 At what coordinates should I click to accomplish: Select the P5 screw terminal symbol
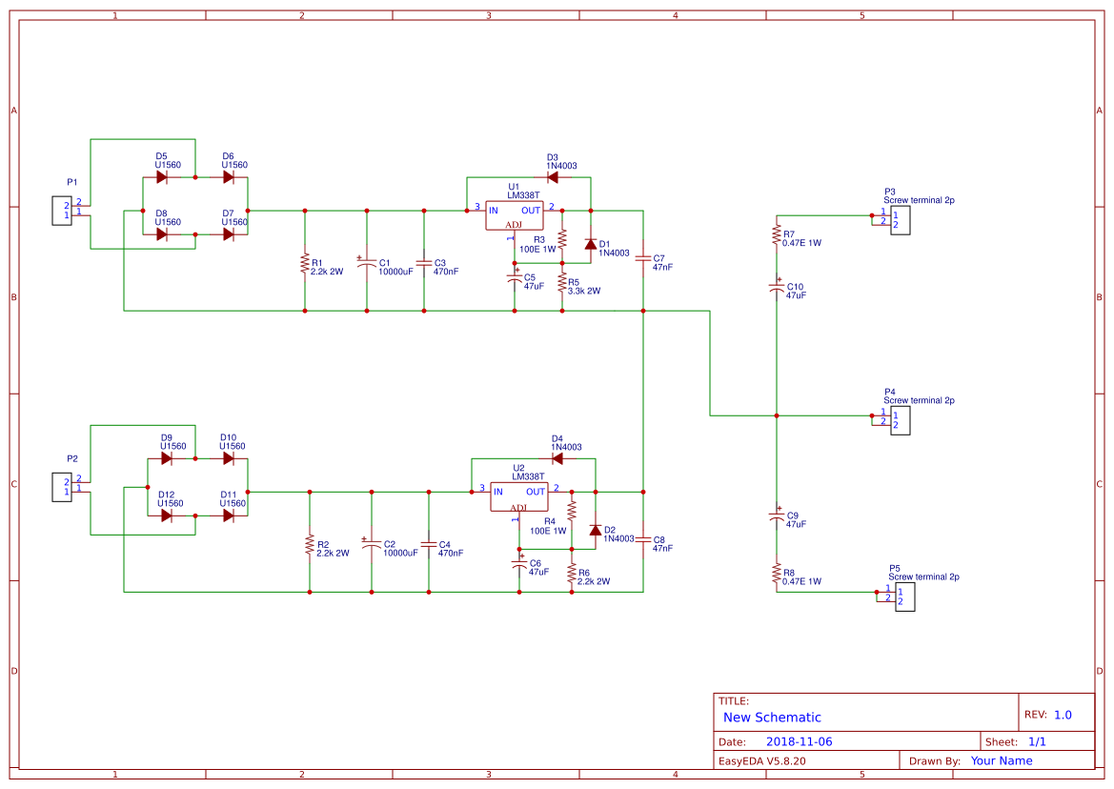coord(905,597)
